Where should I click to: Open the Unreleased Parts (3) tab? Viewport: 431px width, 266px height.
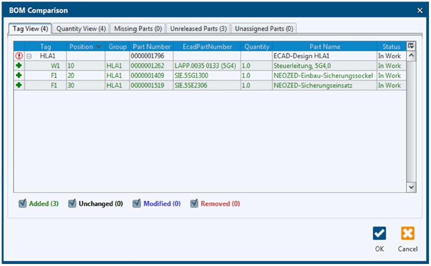click(x=198, y=29)
